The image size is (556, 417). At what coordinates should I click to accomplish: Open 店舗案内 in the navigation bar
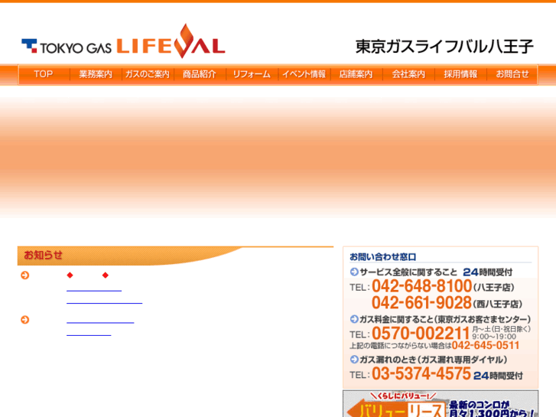356,74
